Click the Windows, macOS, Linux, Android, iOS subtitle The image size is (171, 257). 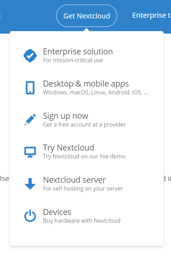pyautogui.click(x=96, y=92)
